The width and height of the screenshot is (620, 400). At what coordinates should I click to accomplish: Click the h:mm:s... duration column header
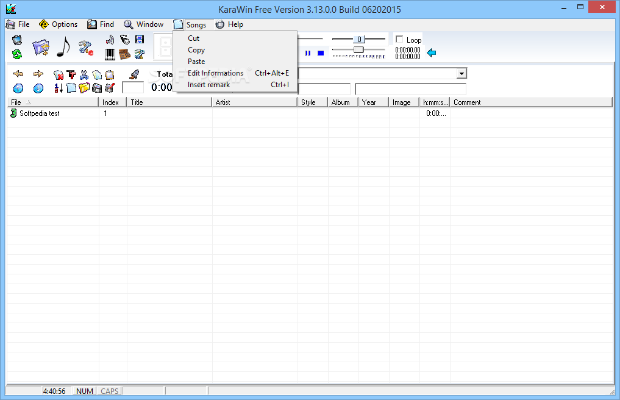point(435,102)
